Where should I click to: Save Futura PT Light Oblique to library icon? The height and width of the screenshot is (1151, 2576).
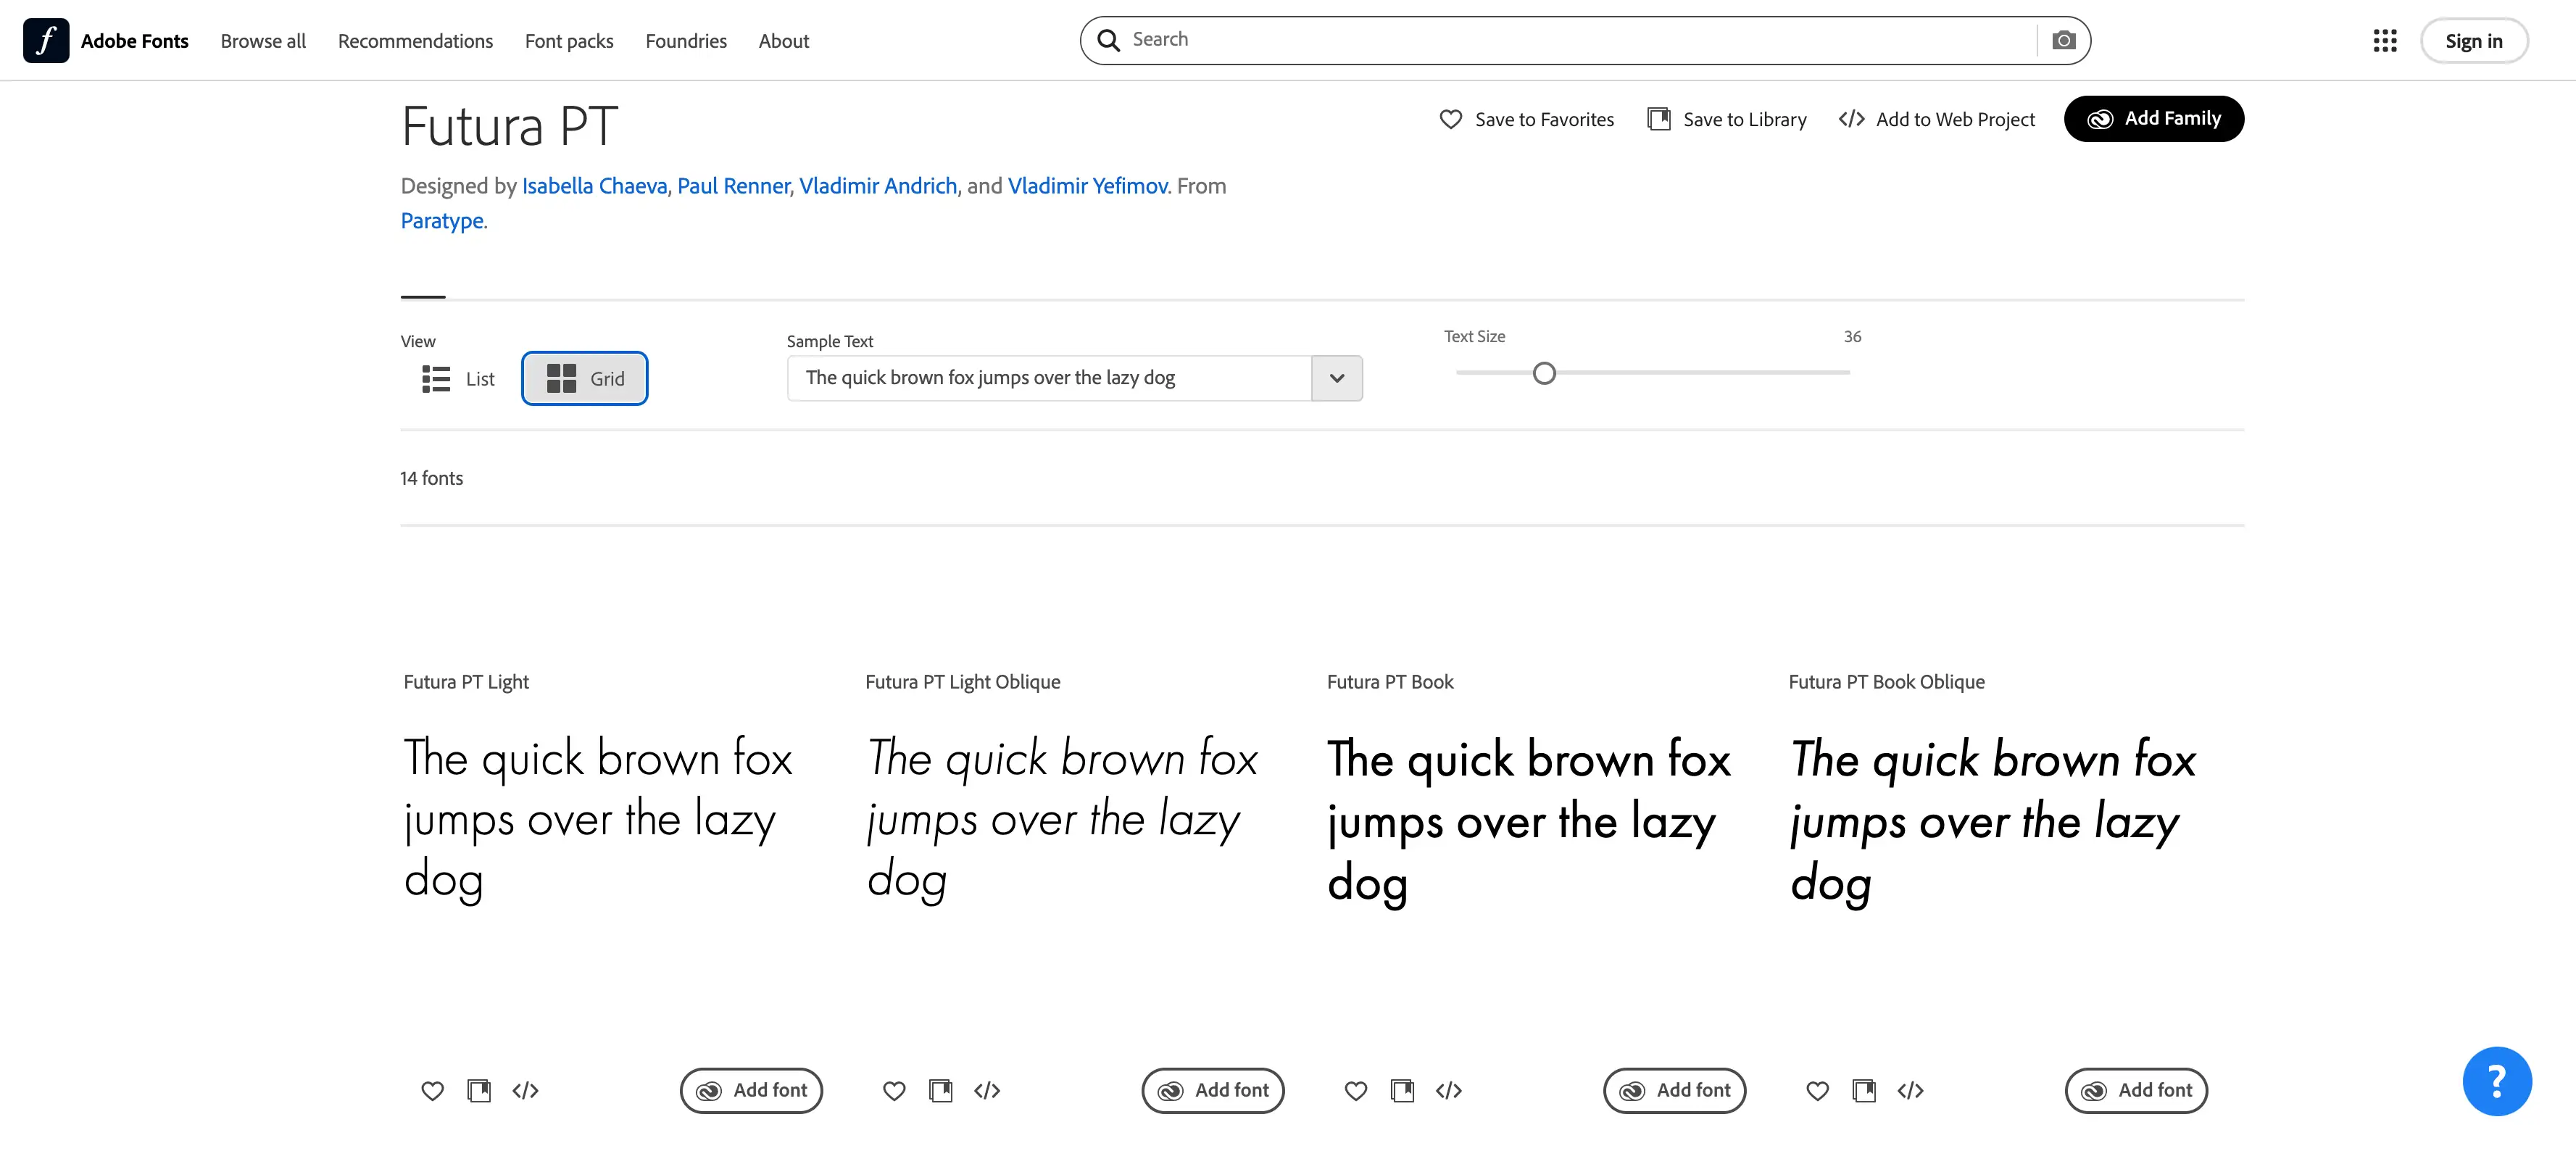tap(941, 1090)
